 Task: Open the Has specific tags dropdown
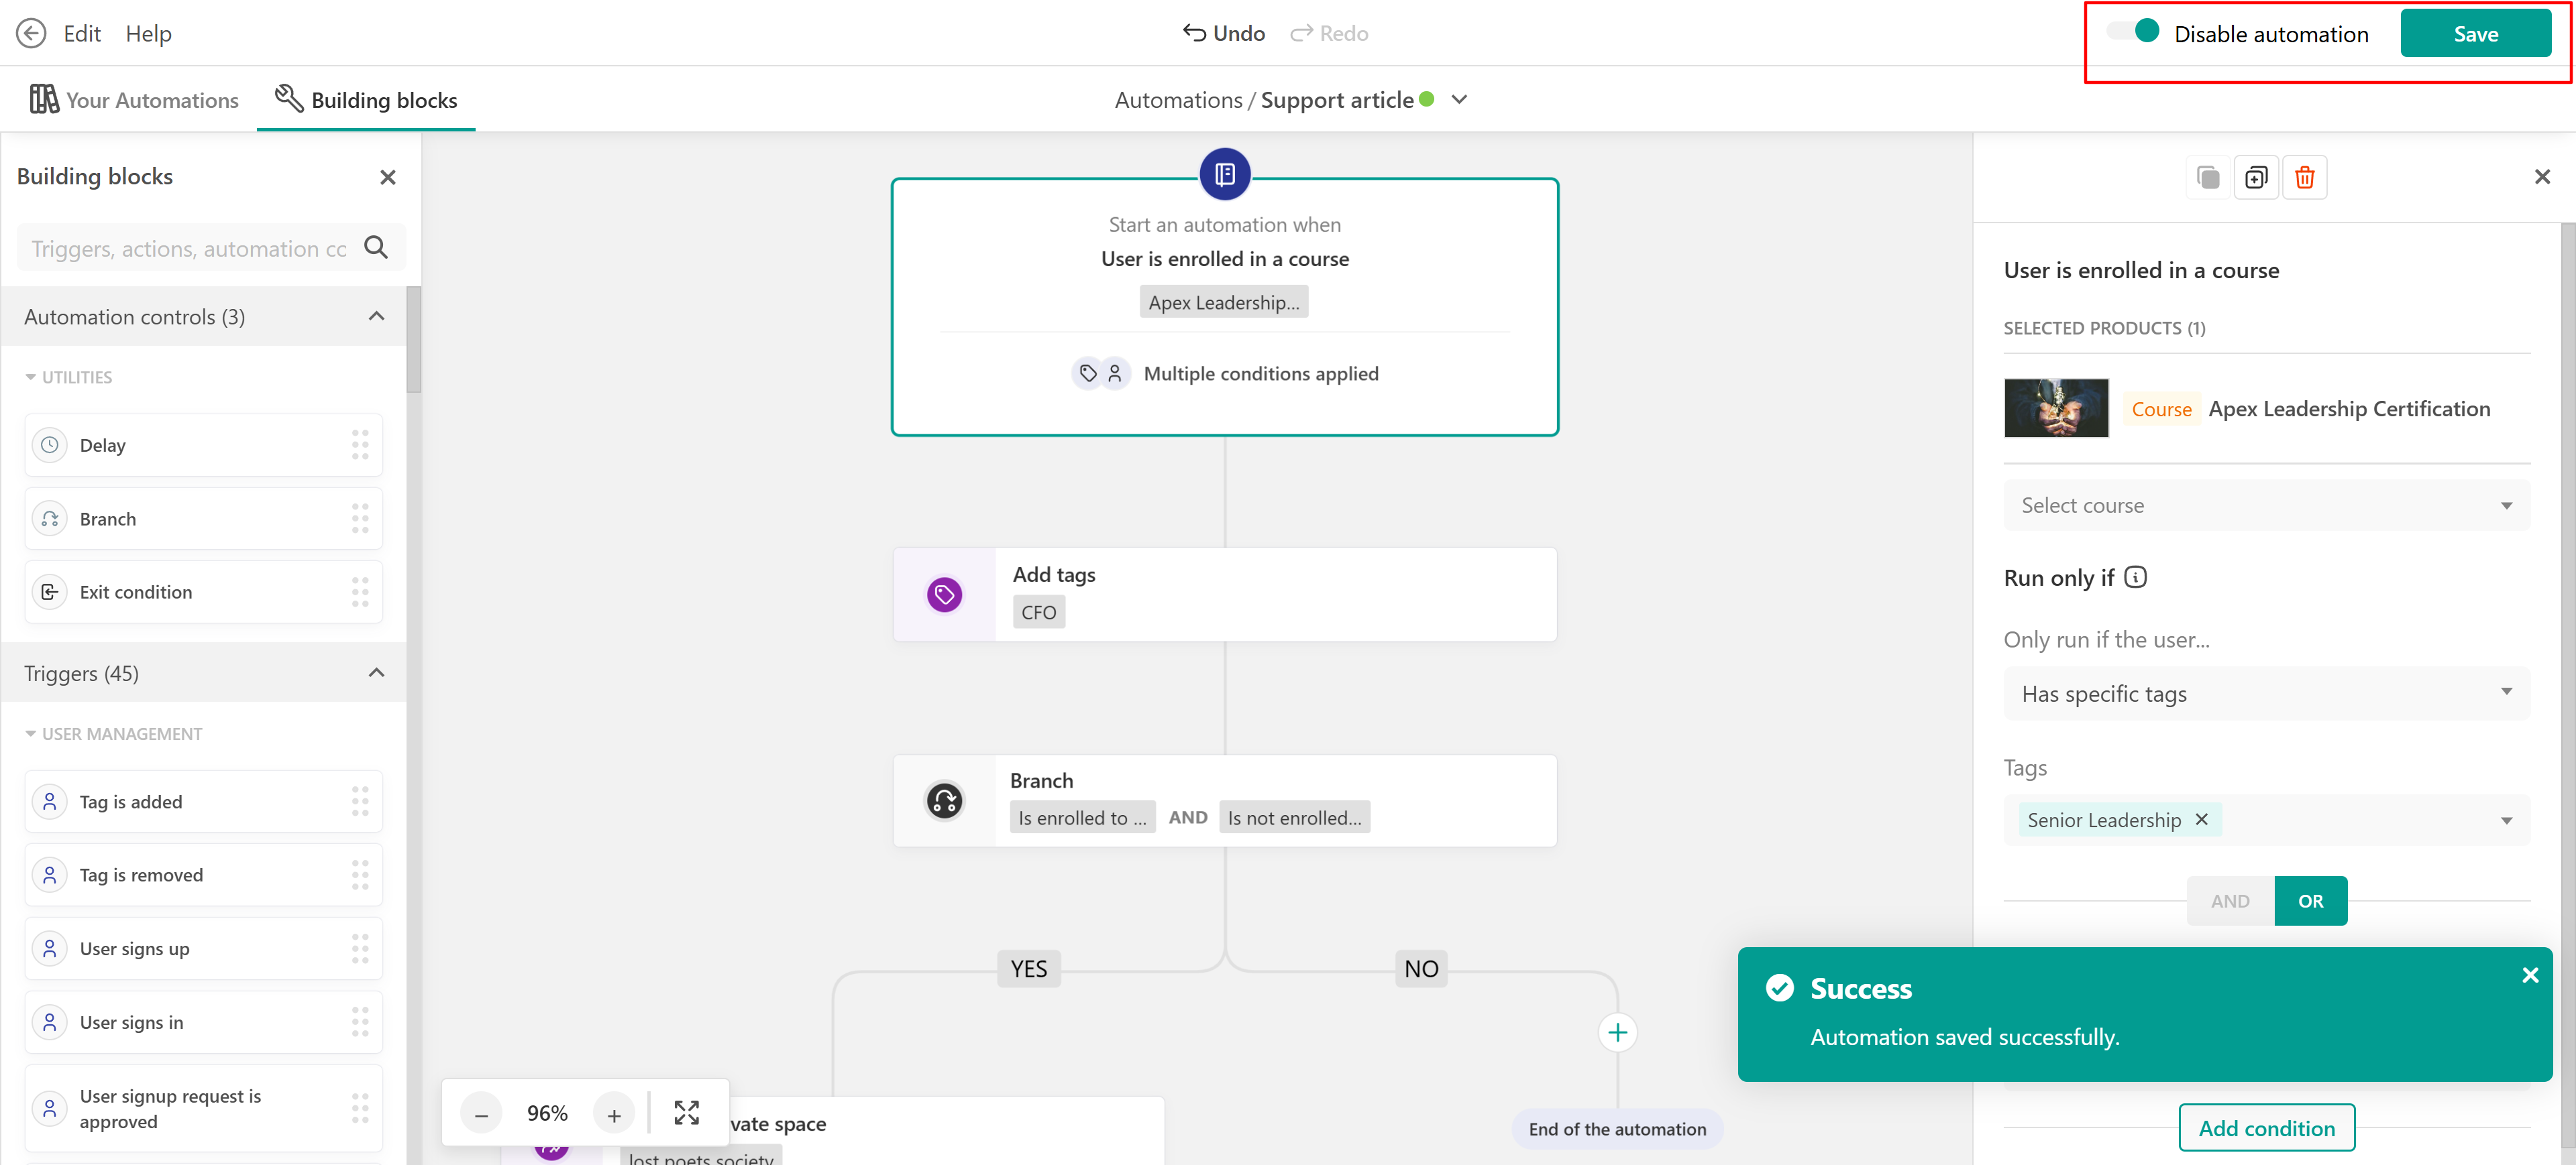(x=2266, y=693)
